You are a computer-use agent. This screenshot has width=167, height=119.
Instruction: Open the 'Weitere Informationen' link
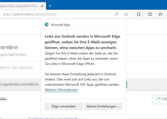coord(61,90)
